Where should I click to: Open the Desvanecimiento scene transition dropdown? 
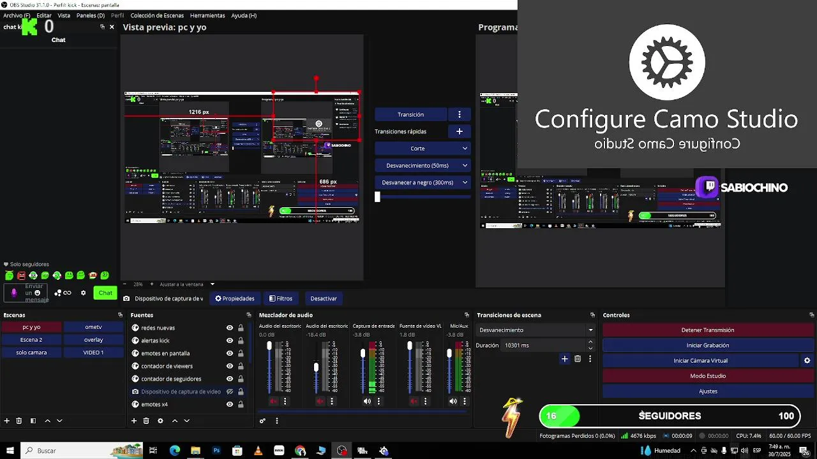[536, 330]
